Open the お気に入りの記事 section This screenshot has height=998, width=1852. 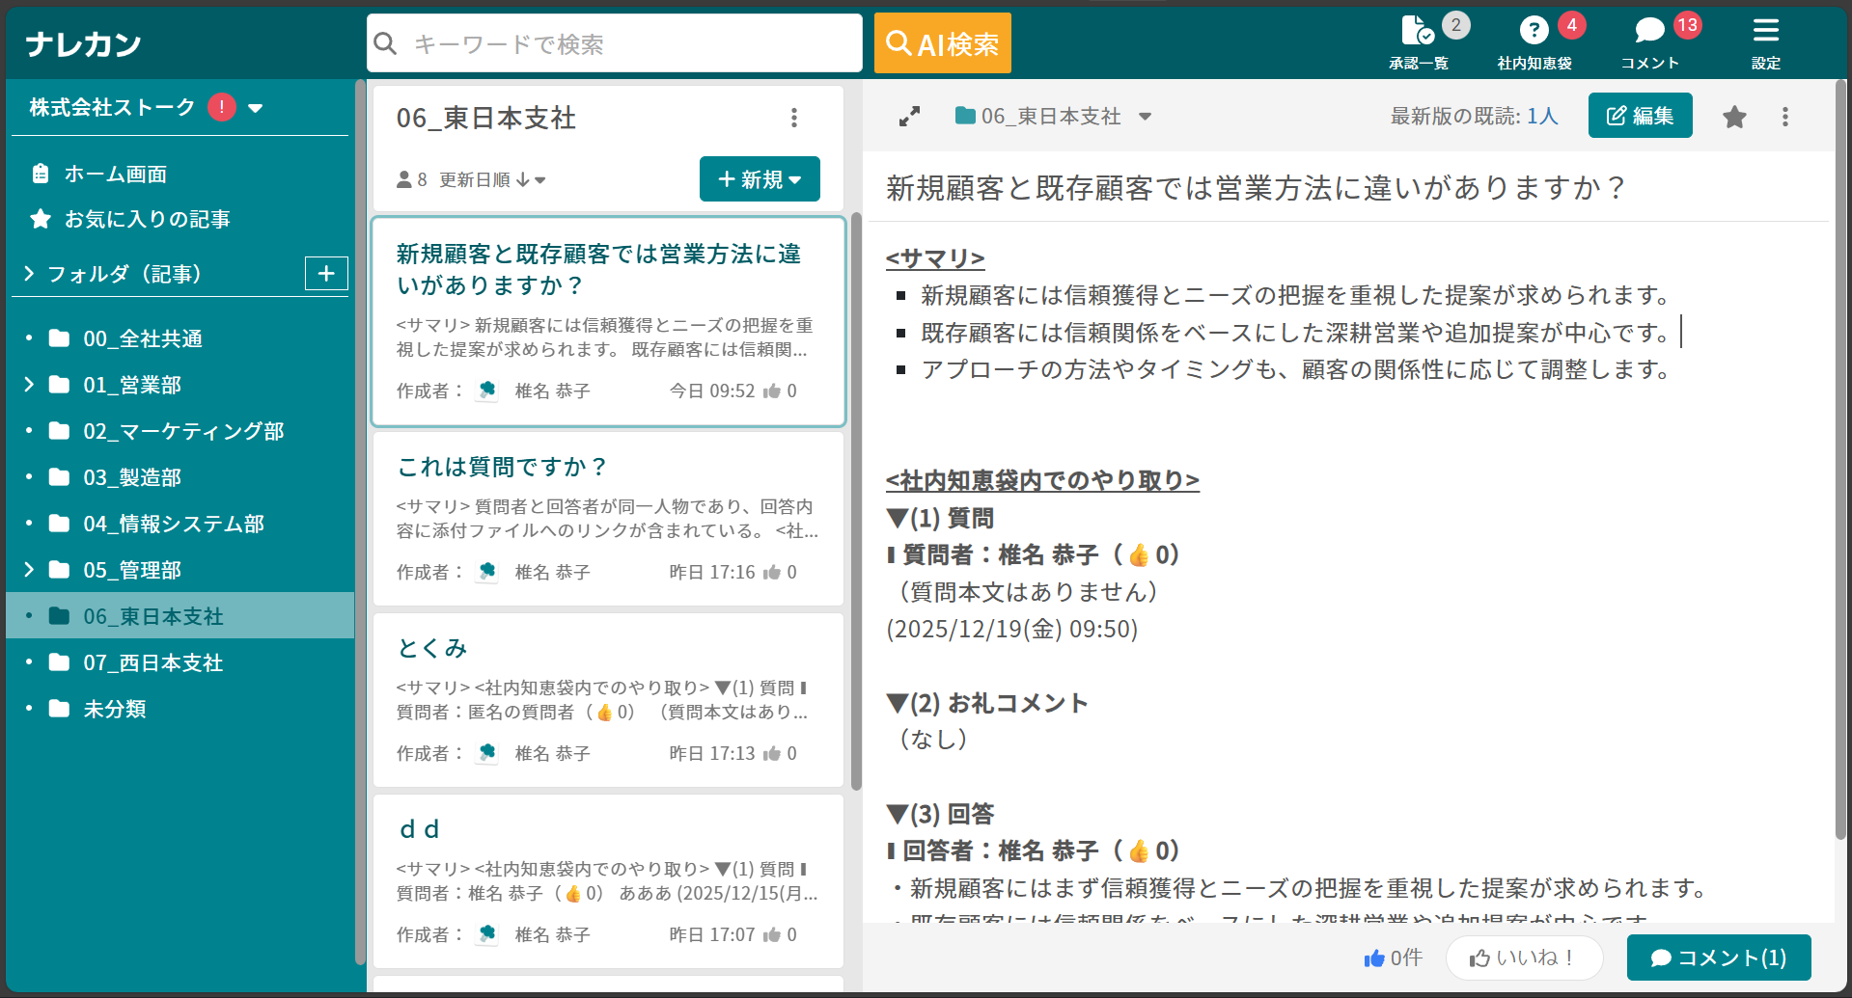[147, 219]
